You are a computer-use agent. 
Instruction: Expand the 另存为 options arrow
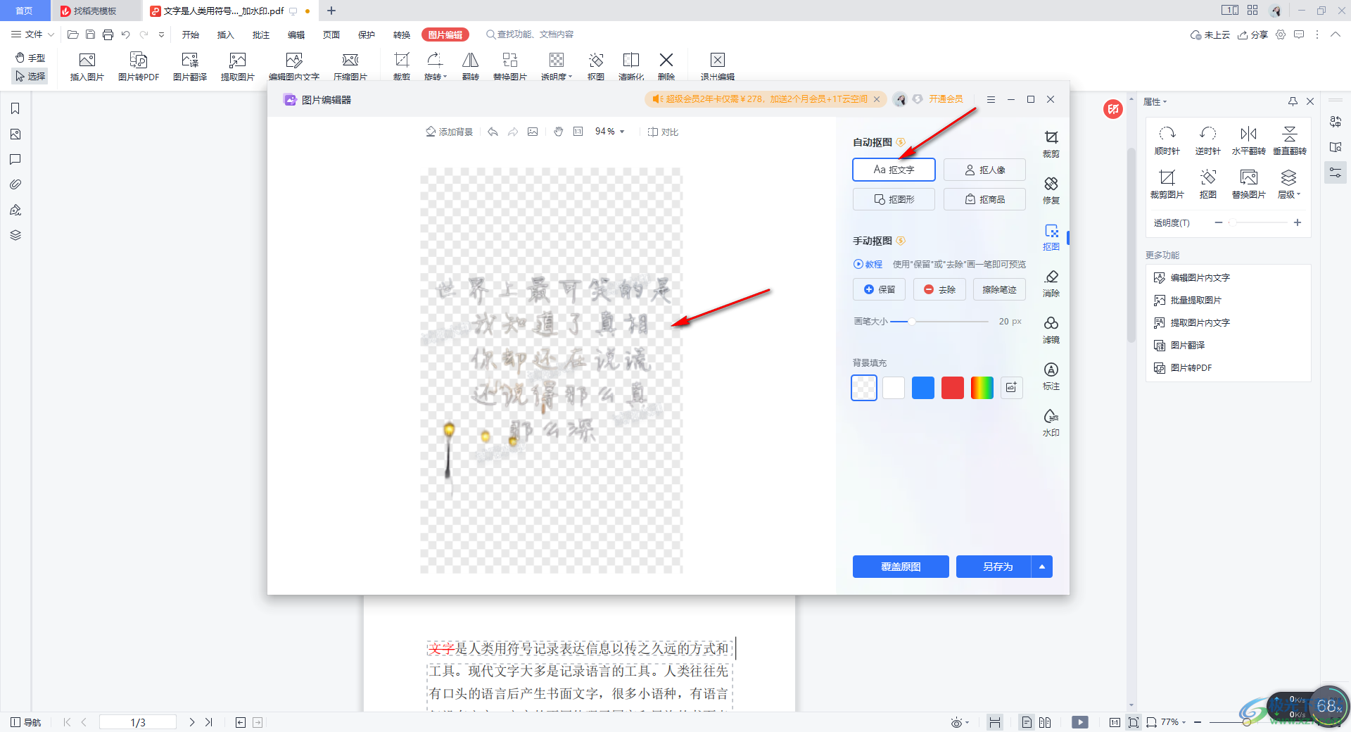tap(1042, 567)
